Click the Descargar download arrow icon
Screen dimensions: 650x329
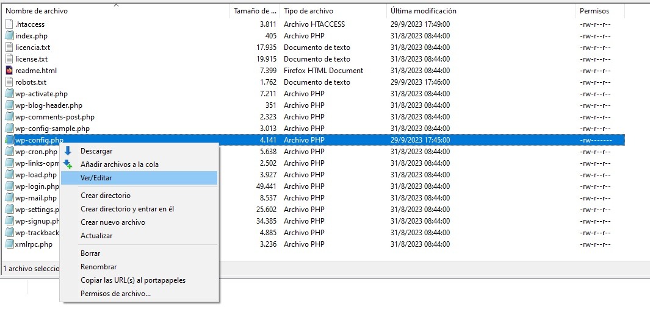(68, 151)
